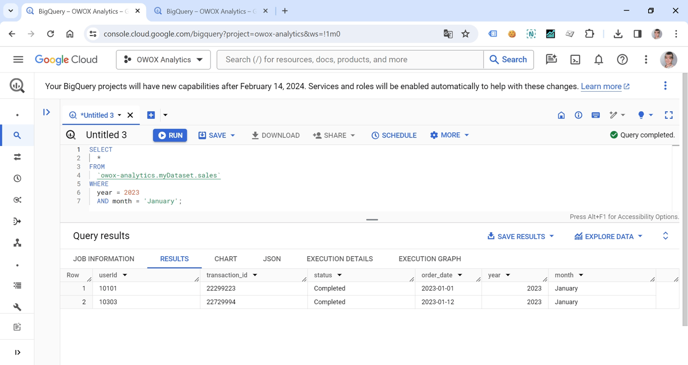Image resolution: width=688 pixels, height=365 pixels.
Task: Show query info icon
Action: [x=578, y=115]
